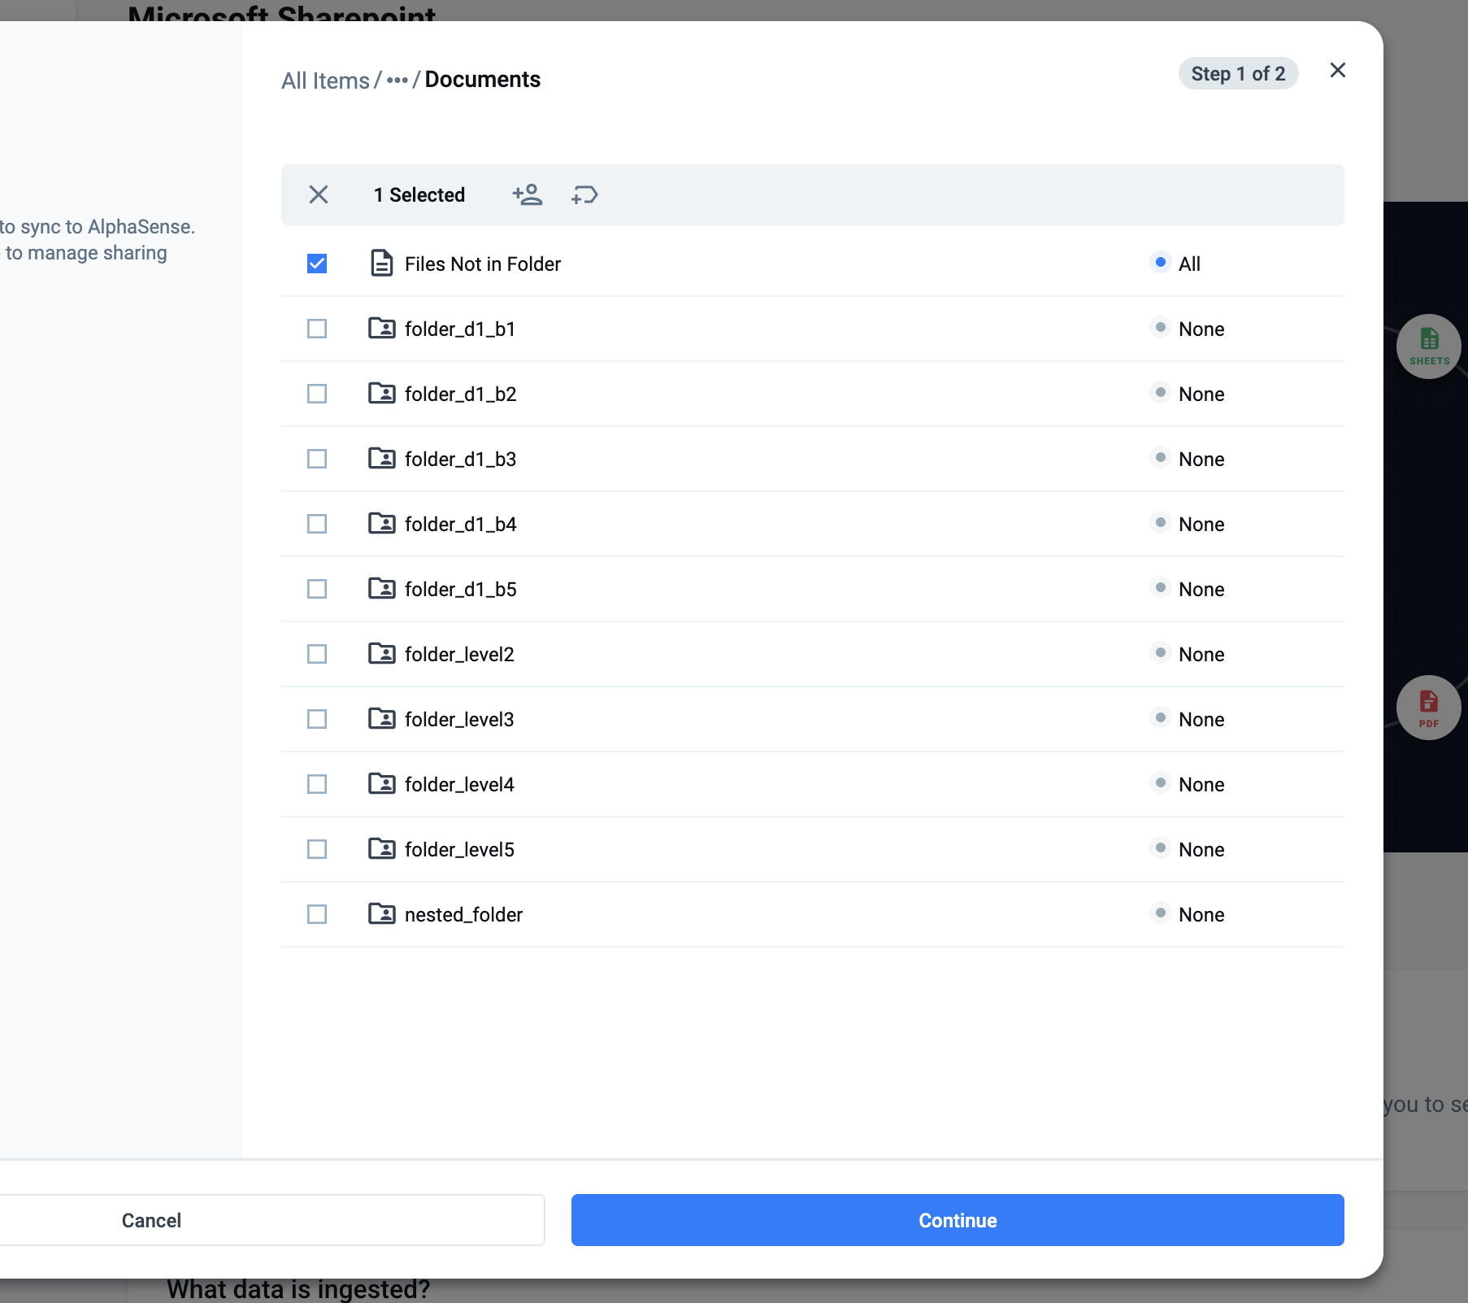Click the add user sharing icon
Screen dimensions: 1468x1303
[528, 194]
